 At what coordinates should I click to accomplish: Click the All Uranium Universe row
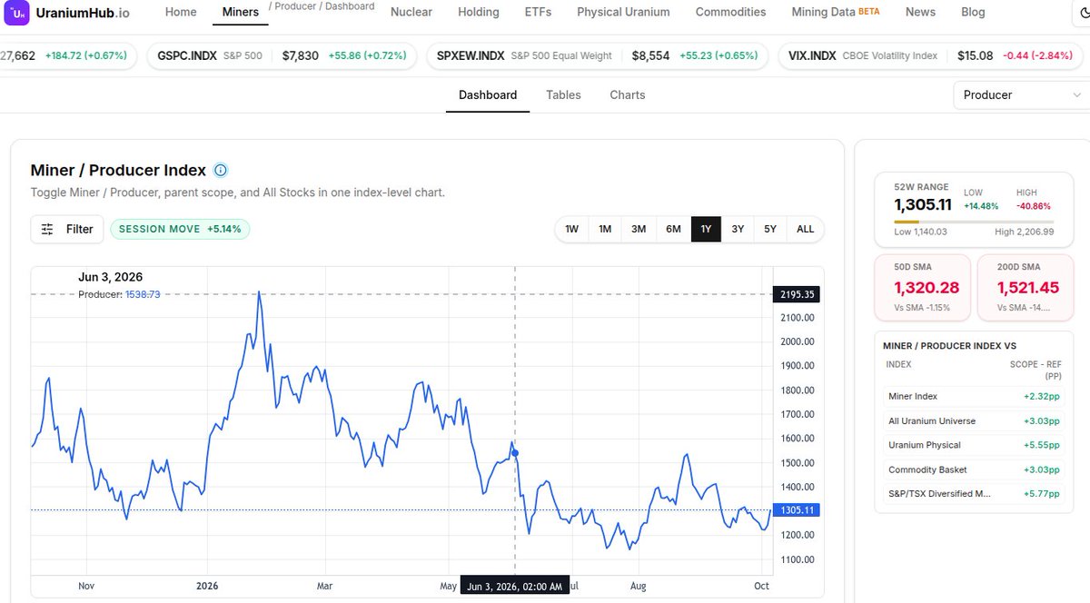coord(974,420)
